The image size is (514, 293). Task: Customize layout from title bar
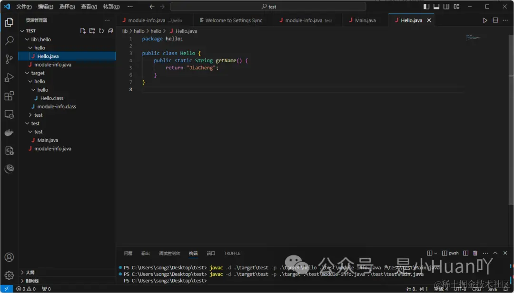coord(456,7)
